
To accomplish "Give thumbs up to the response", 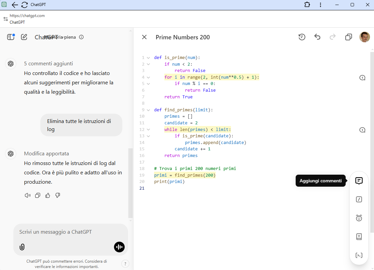I will [x=48, y=195].
